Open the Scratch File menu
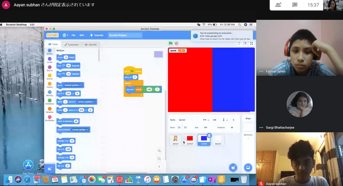This screenshot has width=343, height=186. pyautogui.click(x=73, y=35)
